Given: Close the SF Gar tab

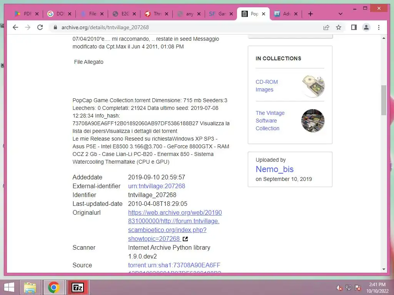Looking at the screenshot, I should 231,14.
